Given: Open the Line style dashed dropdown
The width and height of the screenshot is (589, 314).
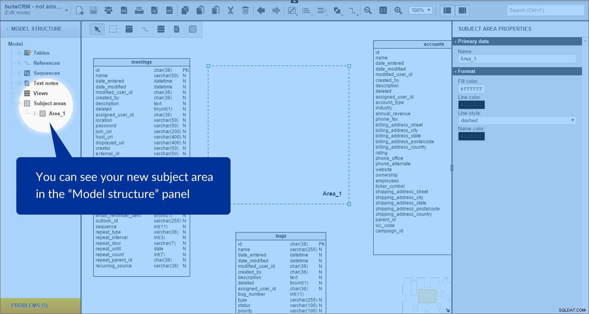Looking at the screenshot, I should point(517,120).
